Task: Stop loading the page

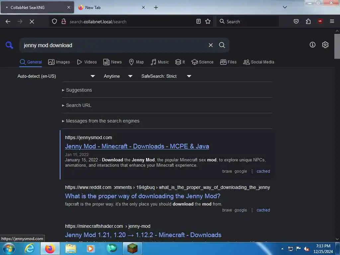Action: 32,22
